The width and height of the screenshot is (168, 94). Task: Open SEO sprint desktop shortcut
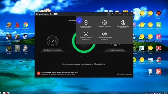pyautogui.click(x=150, y=14)
